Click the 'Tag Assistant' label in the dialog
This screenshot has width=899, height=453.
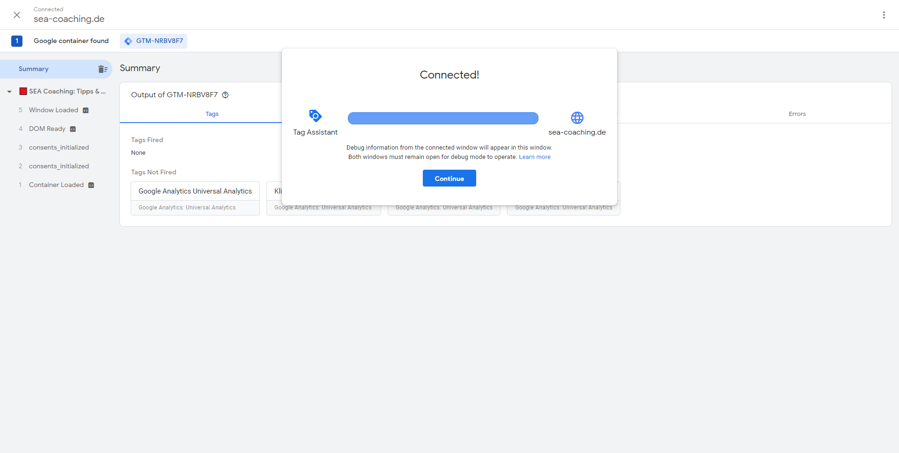tap(315, 132)
